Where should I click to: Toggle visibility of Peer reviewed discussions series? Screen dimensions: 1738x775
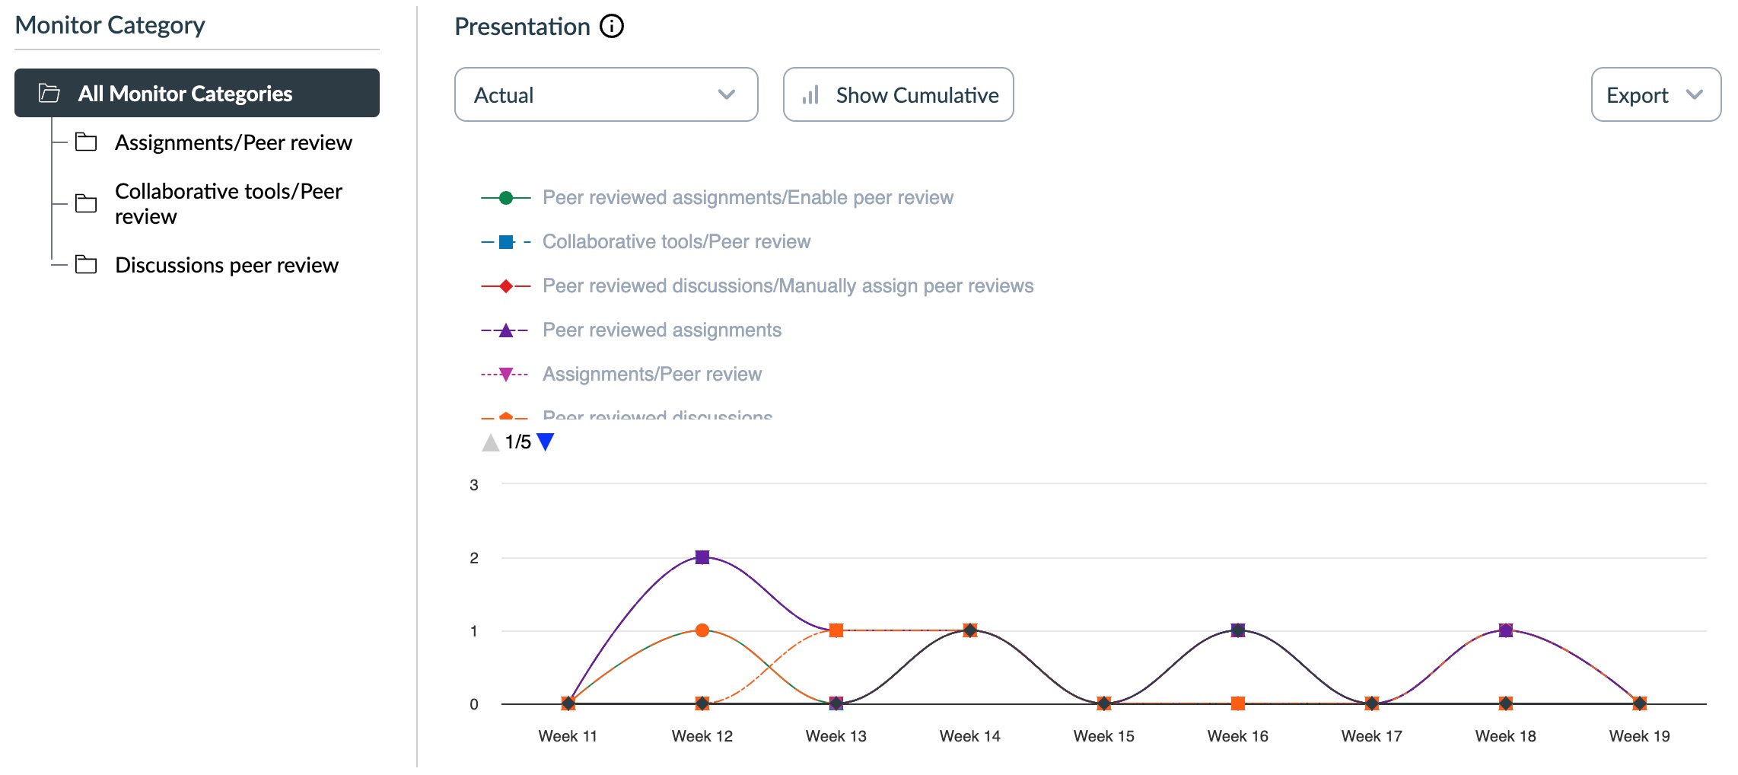click(657, 416)
